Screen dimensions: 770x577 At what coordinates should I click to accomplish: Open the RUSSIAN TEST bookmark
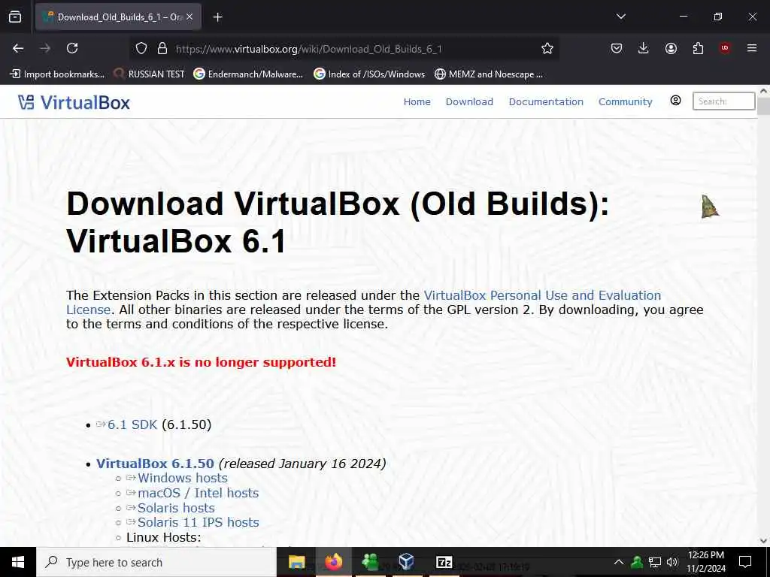pos(150,74)
